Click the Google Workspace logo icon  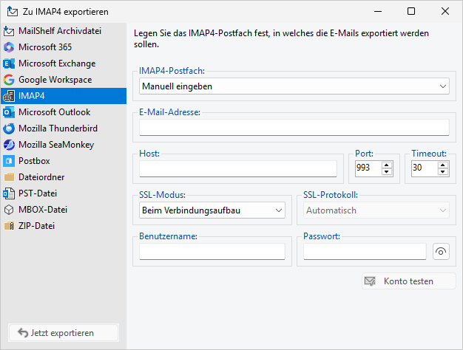click(x=9, y=80)
